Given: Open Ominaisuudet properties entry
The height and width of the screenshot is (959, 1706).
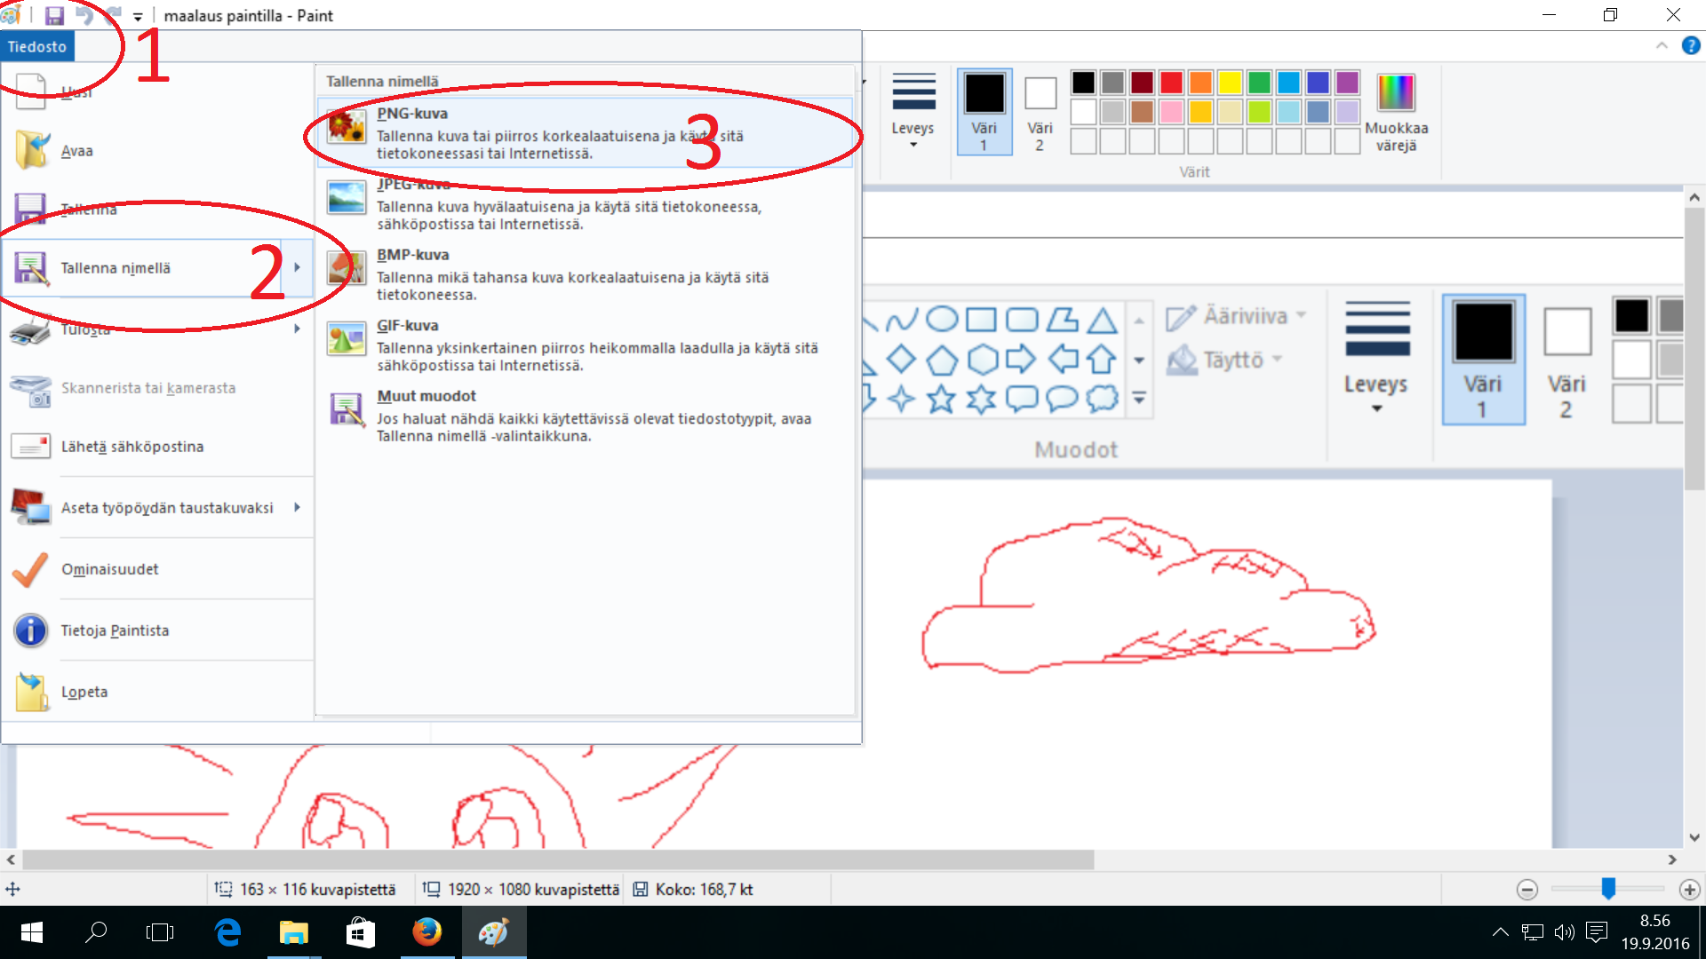Looking at the screenshot, I should (x=109, y=569).
